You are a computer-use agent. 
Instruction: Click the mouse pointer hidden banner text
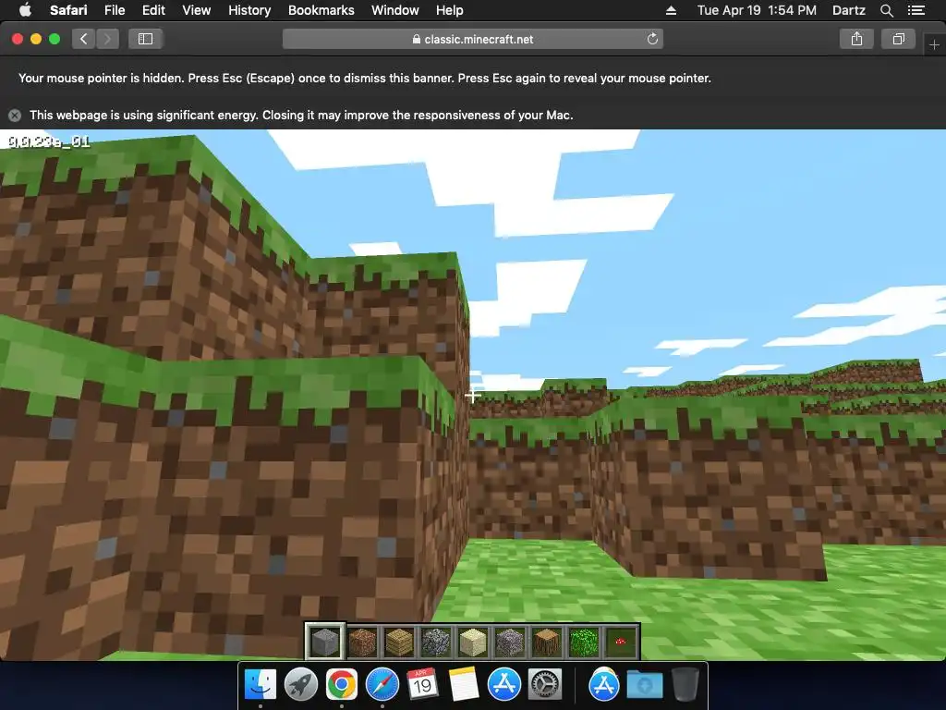pos(364,78)
